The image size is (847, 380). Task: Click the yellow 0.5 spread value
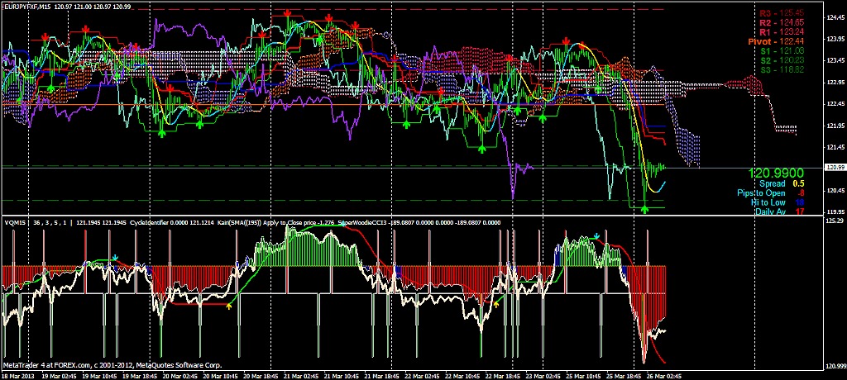pyautogui.click(x=798, y=183)
